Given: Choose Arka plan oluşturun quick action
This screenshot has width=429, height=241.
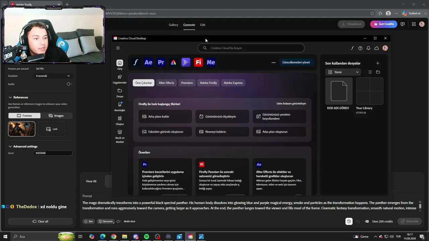Looking at the screenshot, I should coord(279,132).
